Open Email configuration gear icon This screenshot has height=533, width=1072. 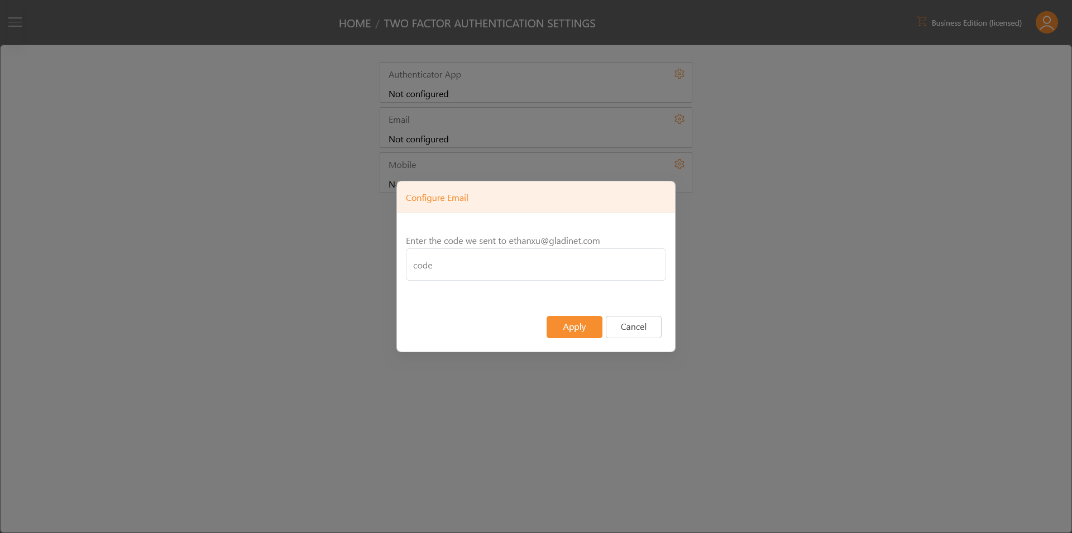tap(679, 119)
